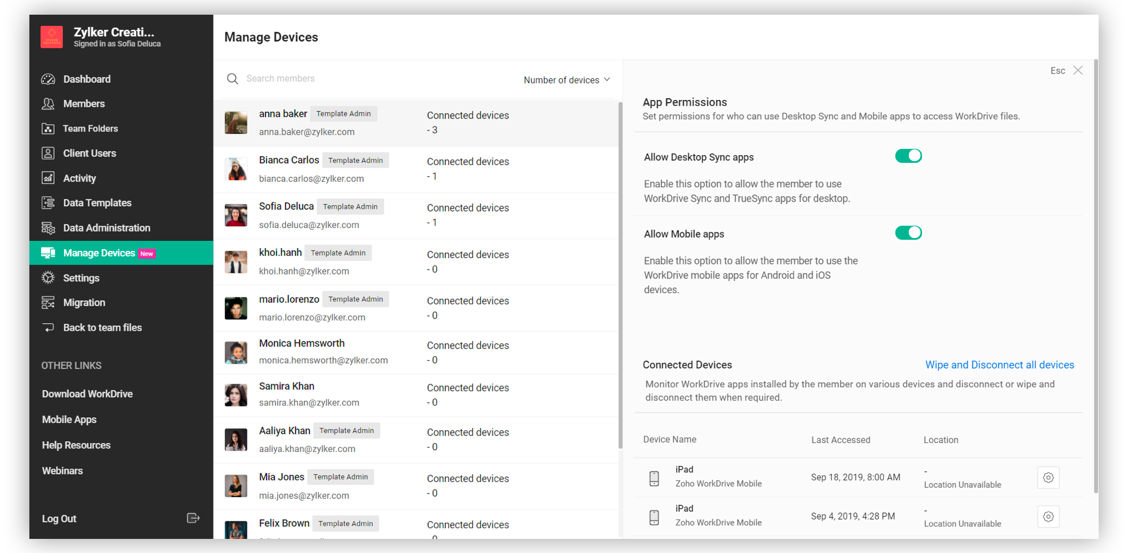Disable Allow Desktop Sync apps toggle

click(x=908, y=156)
